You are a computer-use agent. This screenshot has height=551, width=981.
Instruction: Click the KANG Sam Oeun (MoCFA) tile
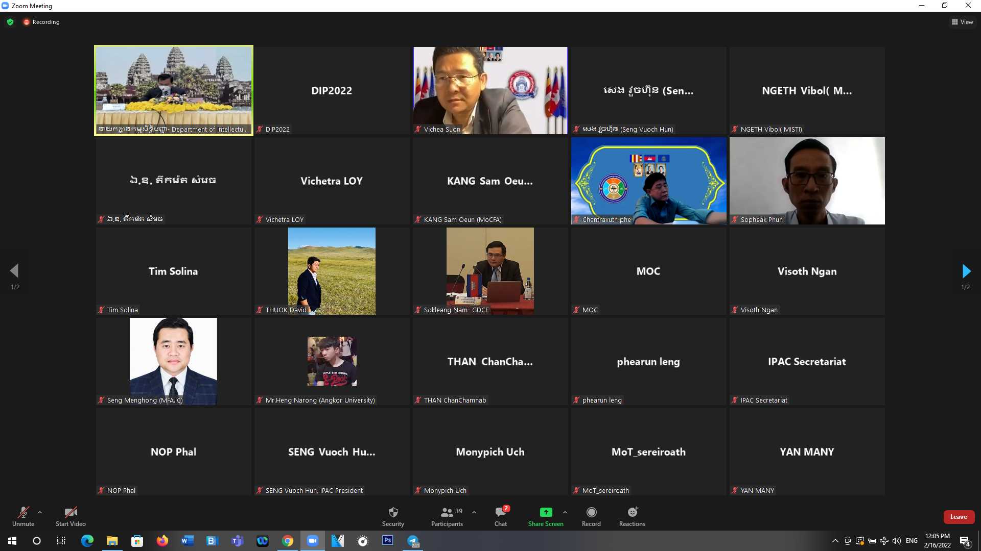pos(490,181)
